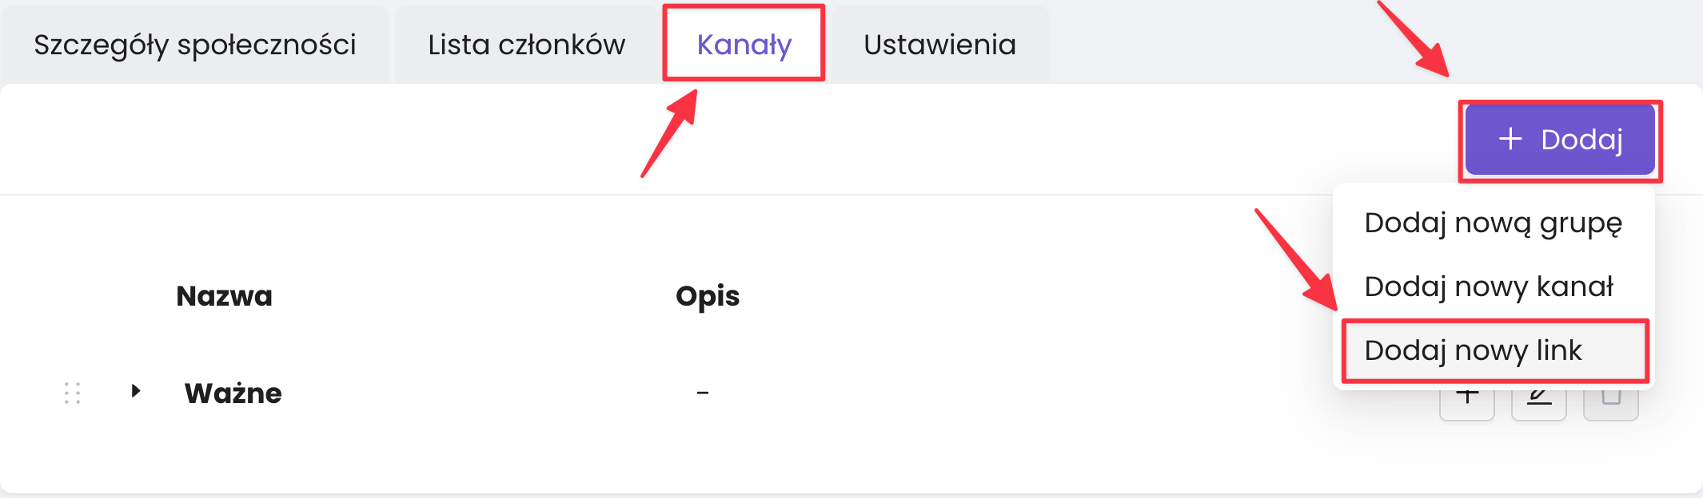
Task: Pick the Dodaj nowy link menu entry
Action: pyautogui.click(x=1473, y=350)
